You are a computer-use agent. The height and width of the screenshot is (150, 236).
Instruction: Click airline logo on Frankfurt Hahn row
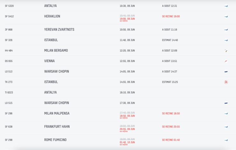[226, 127]
